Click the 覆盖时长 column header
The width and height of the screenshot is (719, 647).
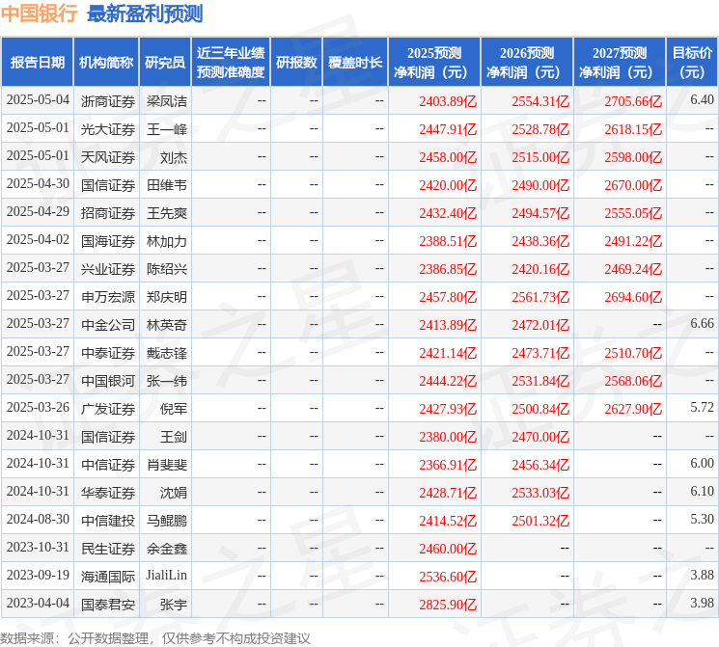coord(355,63)
